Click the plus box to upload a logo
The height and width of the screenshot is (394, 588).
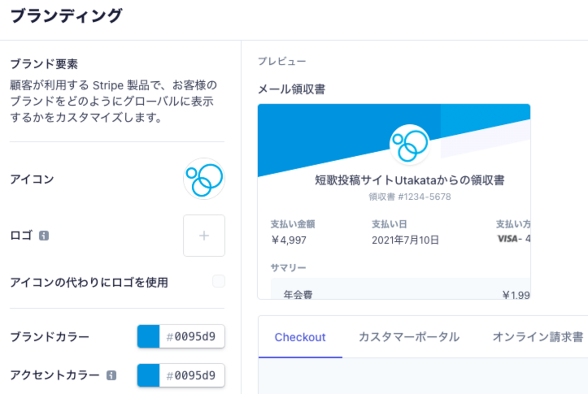click(x=204, y=235)
